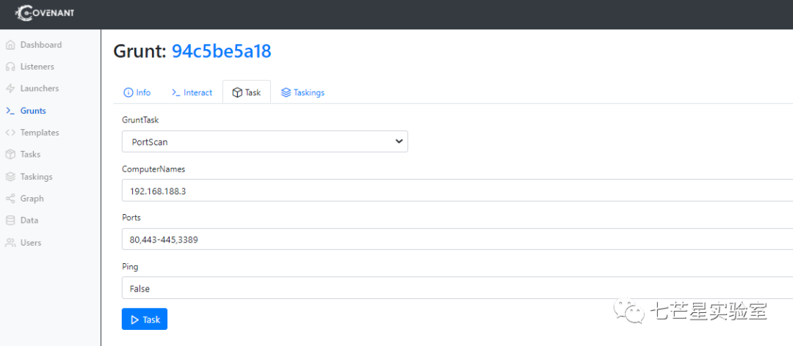Select Grunts in the sidebar

[x=33, y=111]
